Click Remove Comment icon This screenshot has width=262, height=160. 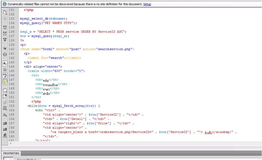[5, 96]
